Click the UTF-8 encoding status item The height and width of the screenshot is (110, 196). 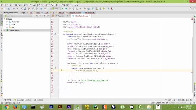click(x=165, y=103)
